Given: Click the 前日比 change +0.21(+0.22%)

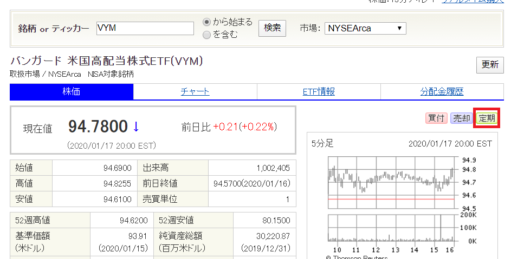Looking at the screenshot, I should [x=245, y=127].
